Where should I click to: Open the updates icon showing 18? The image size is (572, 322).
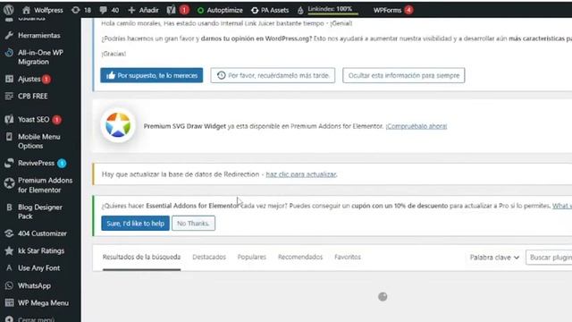click(75, 10)
